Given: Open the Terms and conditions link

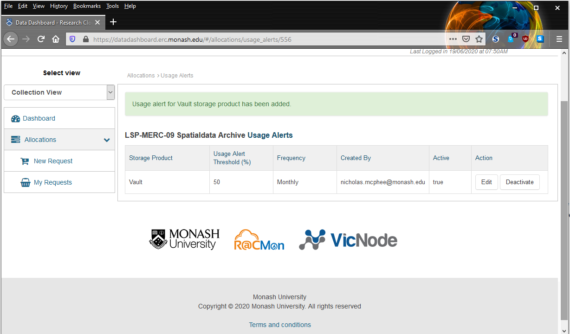Looking at the screenshot, I should 280,325.
